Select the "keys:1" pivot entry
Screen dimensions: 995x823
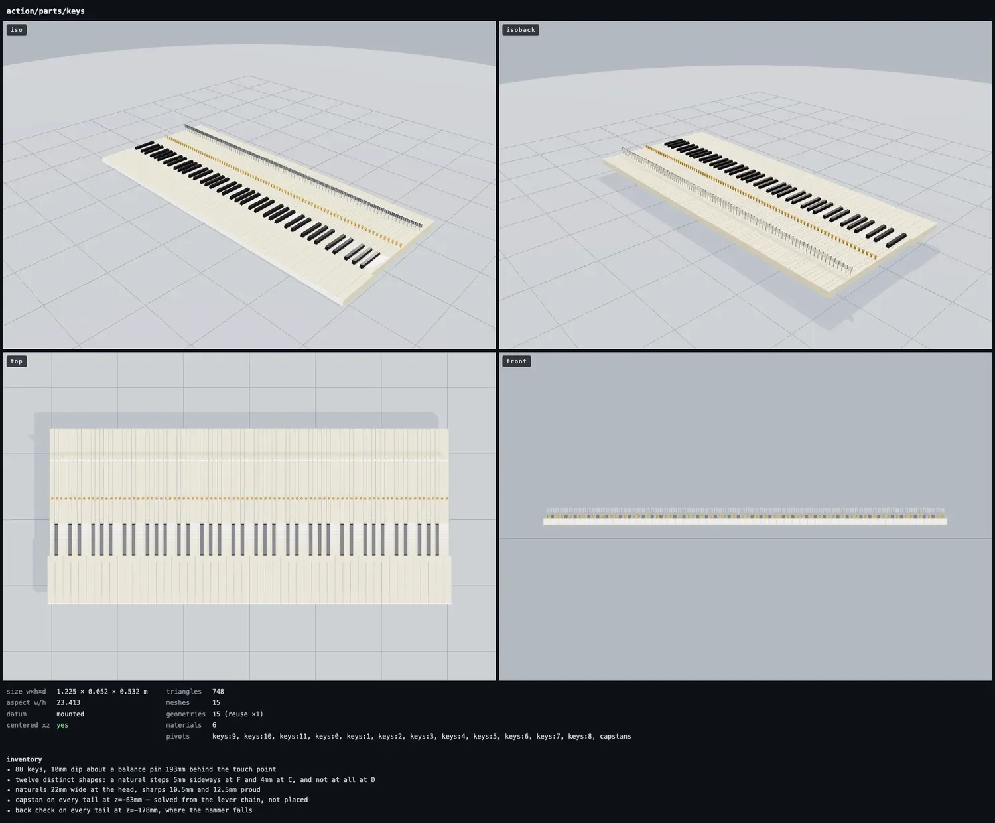pos(359,737)
